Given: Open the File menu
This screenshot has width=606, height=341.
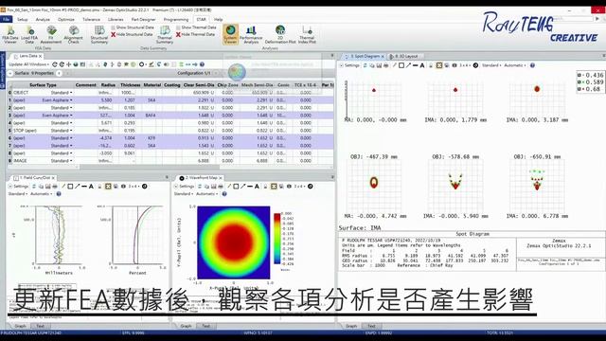Looking at the screenshot, I should point(7,19).
